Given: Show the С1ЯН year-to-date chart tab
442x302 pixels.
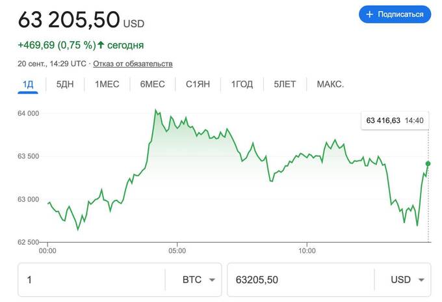Looking at the screenshot, I should click(x=197, y=85).
